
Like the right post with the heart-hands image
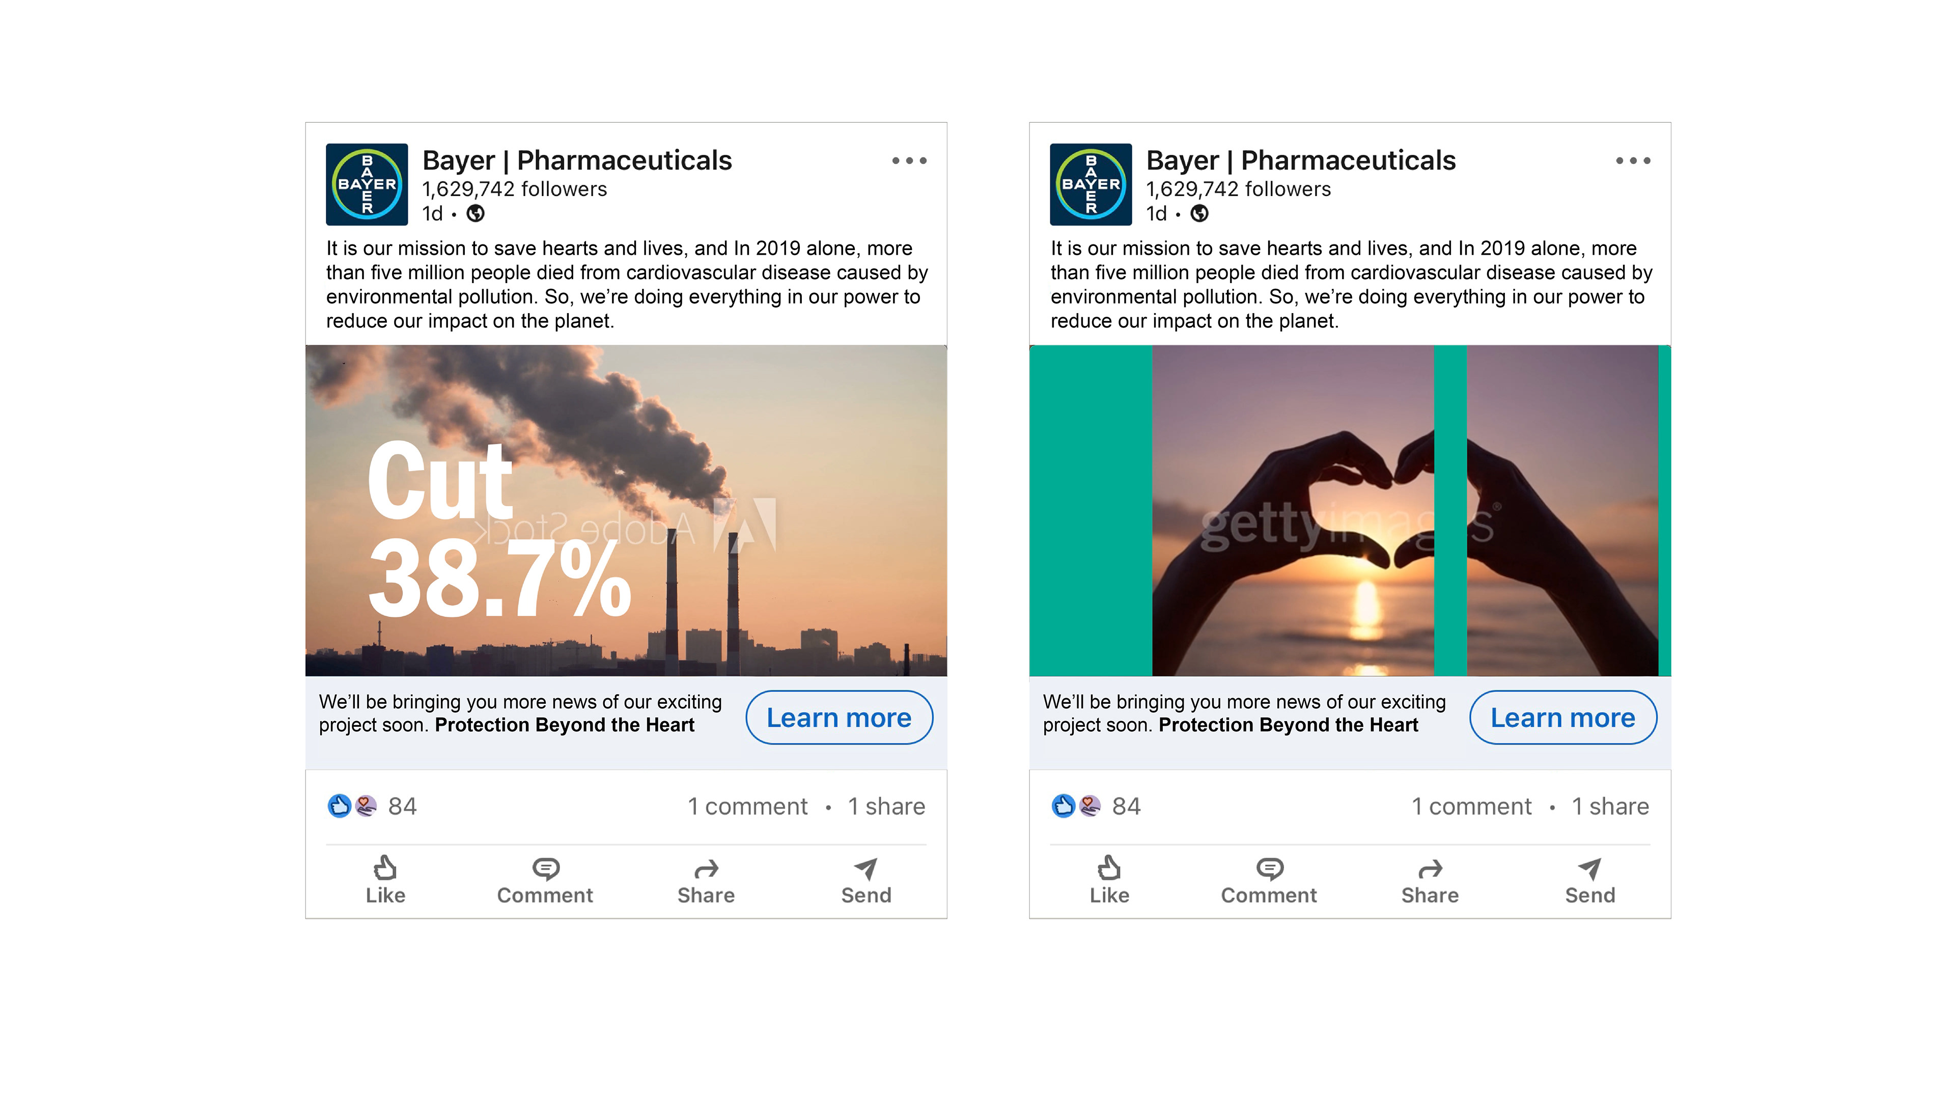pyautogui.click(x=1109, y=880)
